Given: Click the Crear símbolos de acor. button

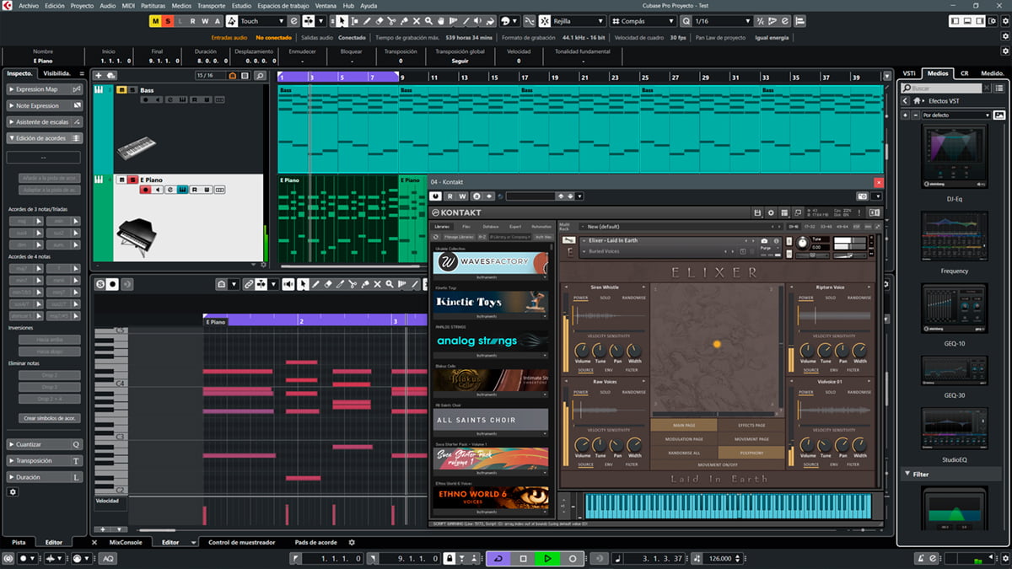Looking at the screenshot, I should [x=50, y=418].
